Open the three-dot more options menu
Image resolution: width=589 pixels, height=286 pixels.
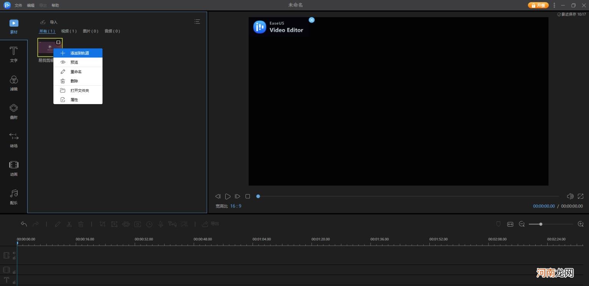[554, 5]
